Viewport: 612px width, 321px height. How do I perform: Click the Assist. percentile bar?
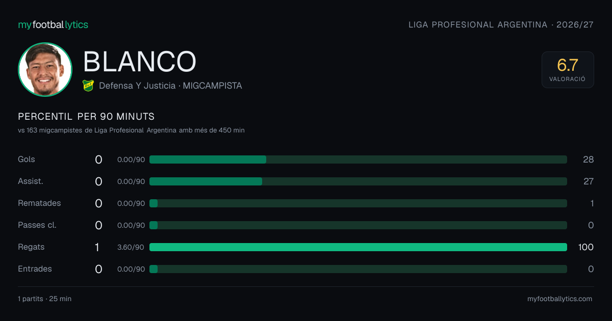pos(358,181)
